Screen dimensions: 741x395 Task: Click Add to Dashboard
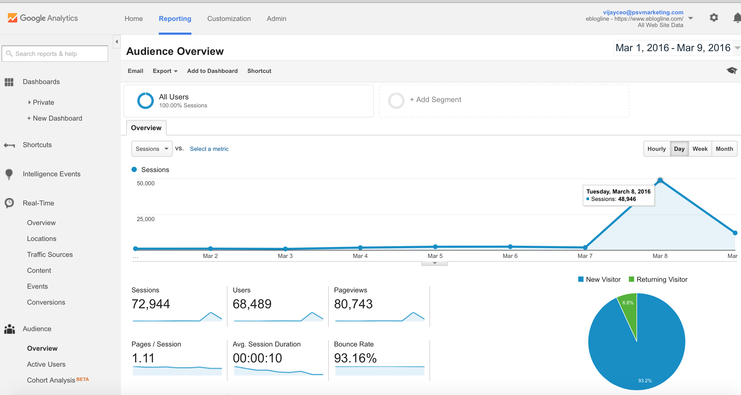coord(212,71)
